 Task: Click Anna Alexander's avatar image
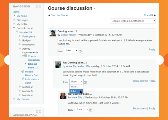click(58, 64)
